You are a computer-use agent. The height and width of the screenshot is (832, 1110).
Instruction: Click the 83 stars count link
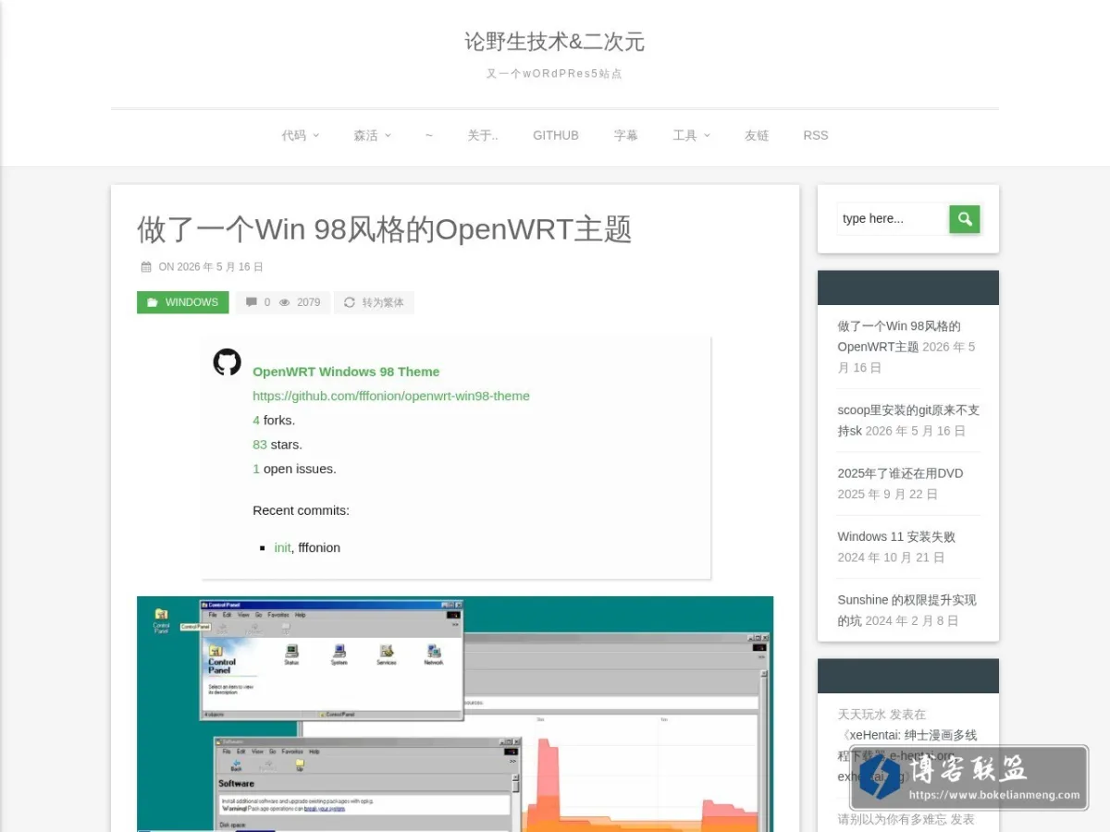click(x=260, y=444)
